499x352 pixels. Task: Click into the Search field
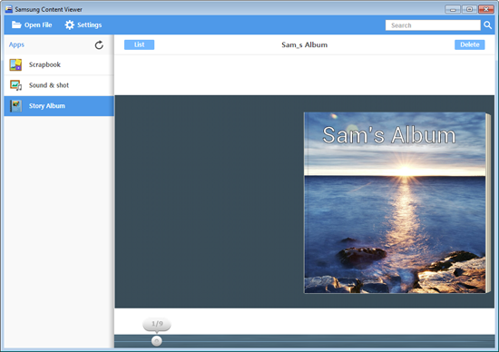[433, 25]
